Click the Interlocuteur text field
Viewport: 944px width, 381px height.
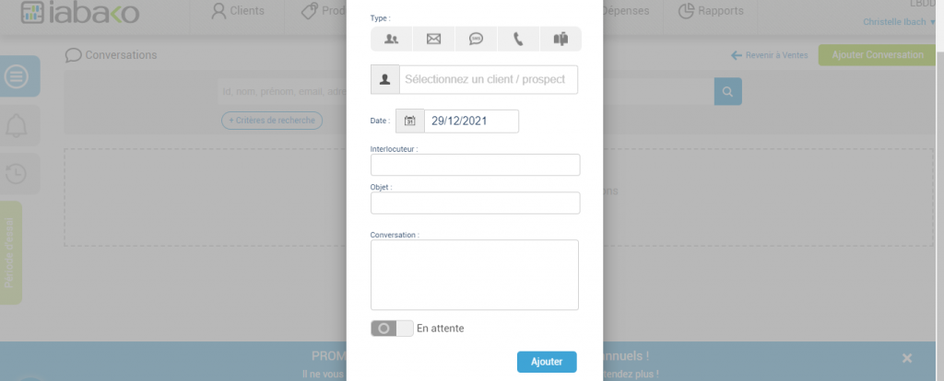click(x=475, y=165)
